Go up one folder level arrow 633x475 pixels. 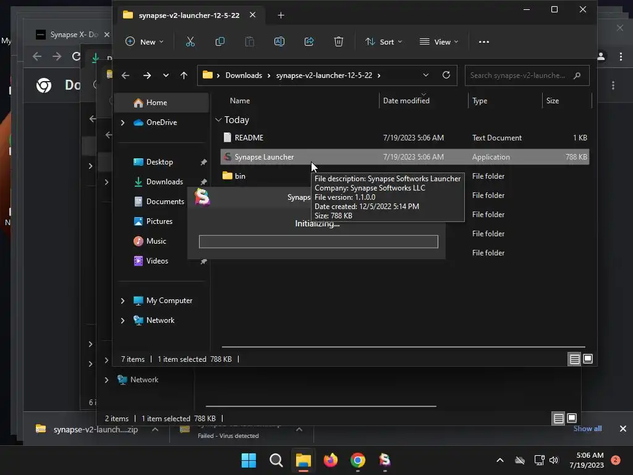[x=184, y=75]
